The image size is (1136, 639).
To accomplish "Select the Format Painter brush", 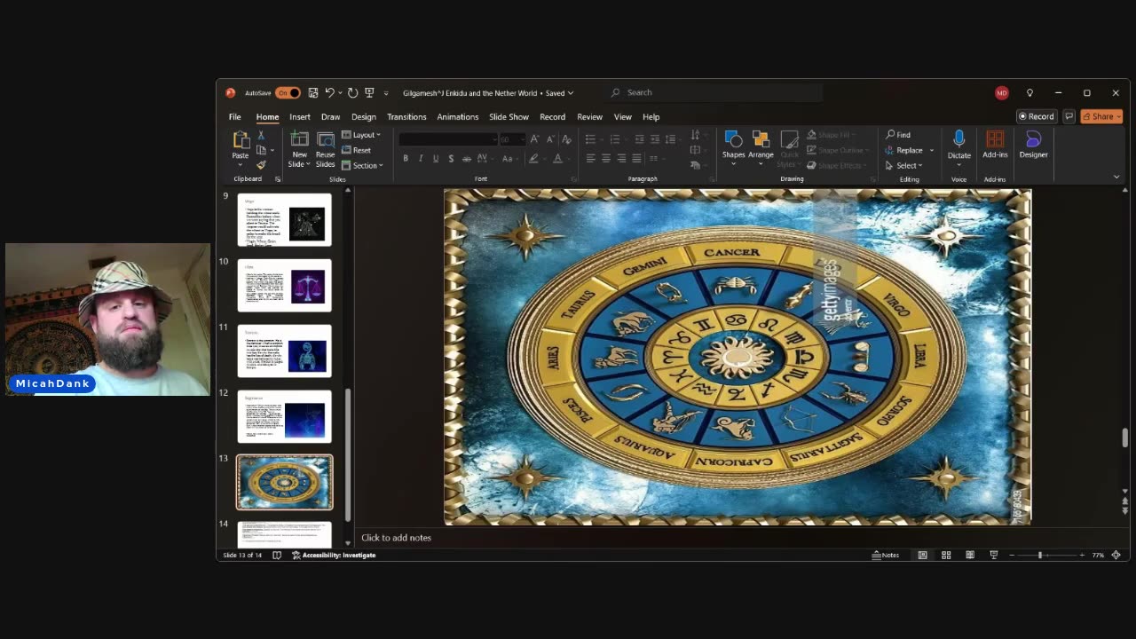I will tap(261, 165).
